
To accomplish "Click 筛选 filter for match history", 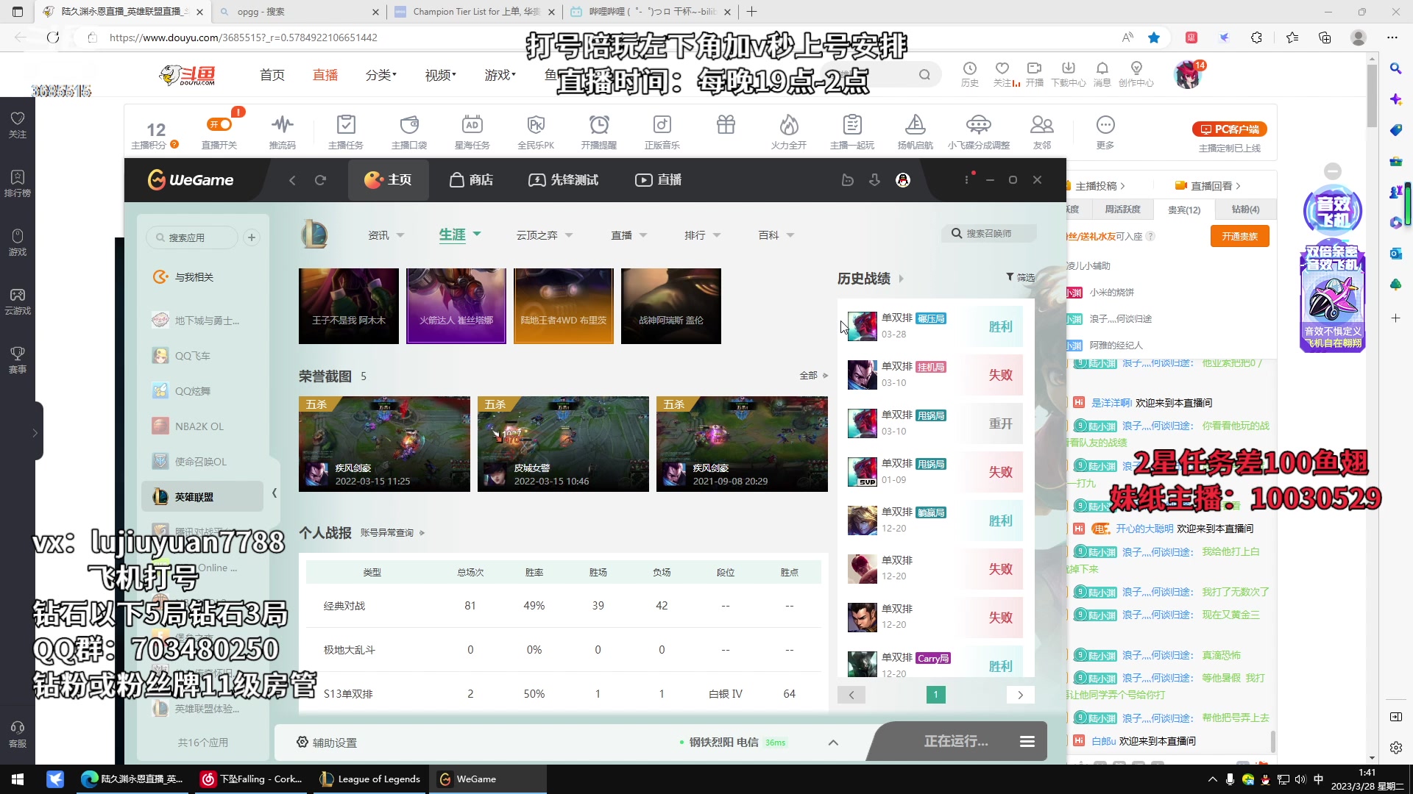I will point(1020,277).
